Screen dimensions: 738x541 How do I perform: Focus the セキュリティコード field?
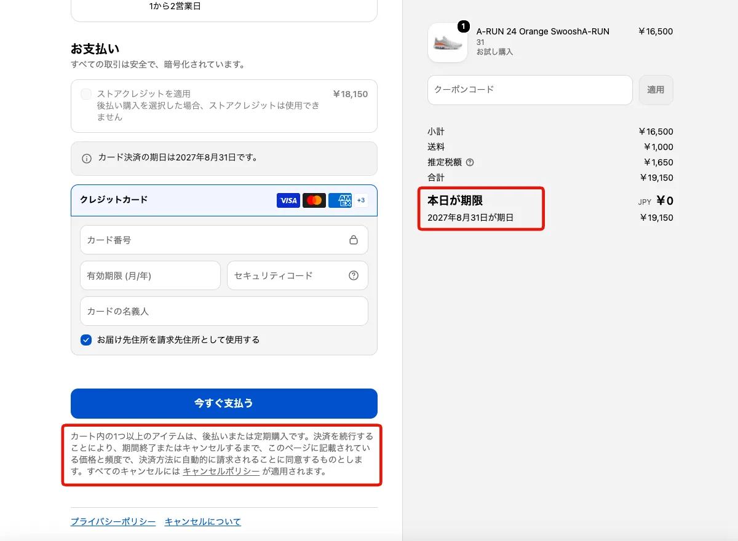[x=298, y=275]
